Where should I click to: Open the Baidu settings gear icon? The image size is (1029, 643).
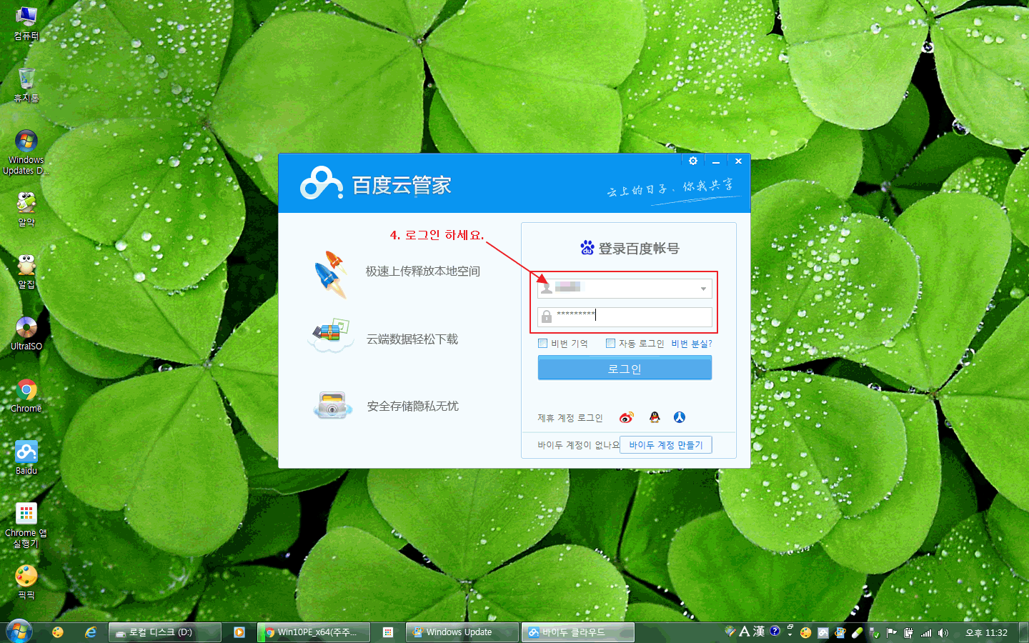pos(692,161)
